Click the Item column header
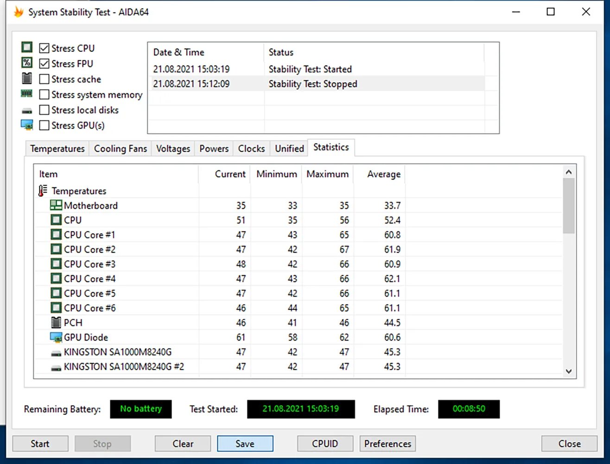Viewport: 610px width, 464px height. click(x=116, y=174)
